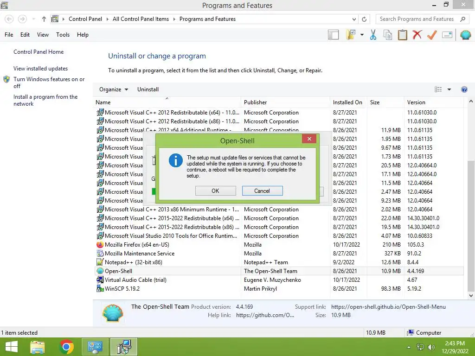
Task: Sort by the Publisher column header
Action: [x=285, y=102]
